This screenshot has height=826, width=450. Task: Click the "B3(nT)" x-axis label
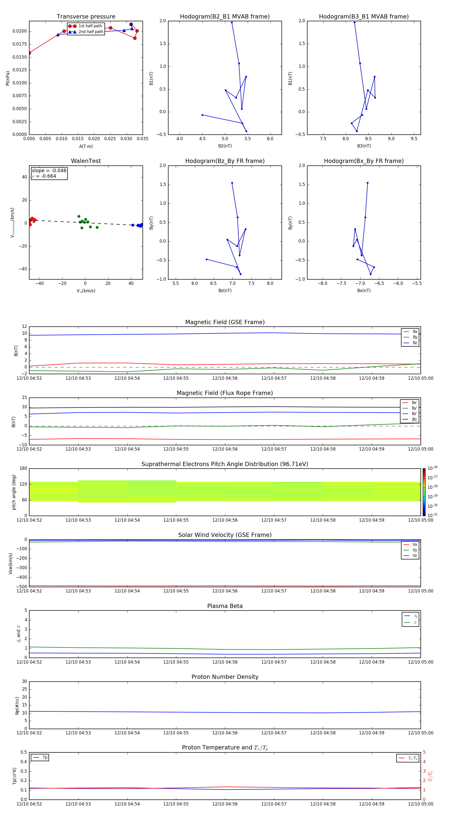tap(364, 146)
